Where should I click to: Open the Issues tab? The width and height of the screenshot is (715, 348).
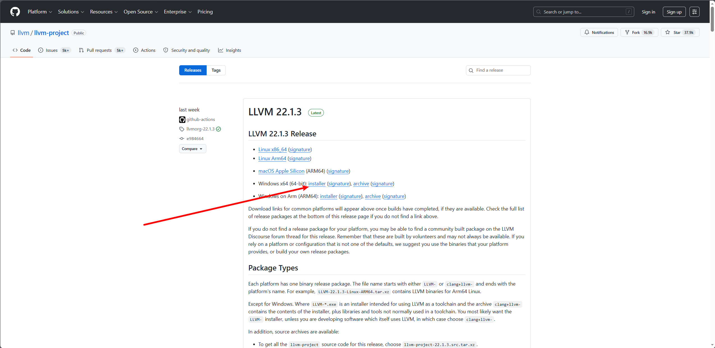coord(52,50)
